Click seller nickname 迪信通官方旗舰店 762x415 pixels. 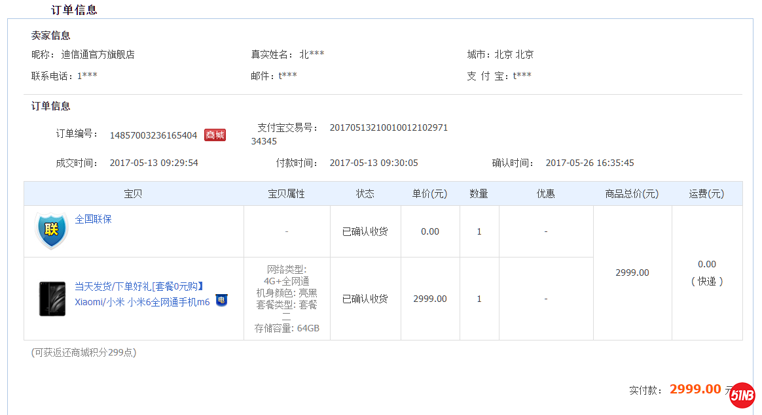tap(98, 55)
